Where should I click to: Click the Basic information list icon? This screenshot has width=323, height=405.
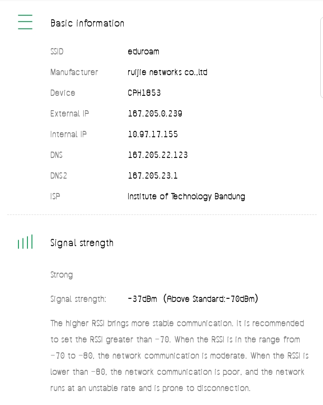tap(25, 22)
